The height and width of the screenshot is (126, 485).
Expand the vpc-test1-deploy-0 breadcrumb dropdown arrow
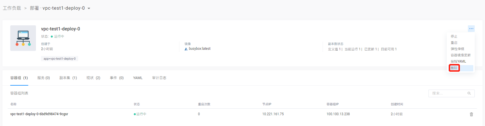pyautogui.click(x=89, y=9)
